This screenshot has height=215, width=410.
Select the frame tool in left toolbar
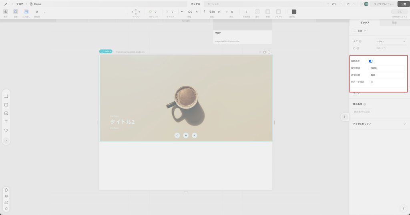point(6,97)
